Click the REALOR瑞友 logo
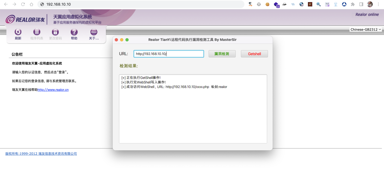The image size is (384, 180). point(25,19)
